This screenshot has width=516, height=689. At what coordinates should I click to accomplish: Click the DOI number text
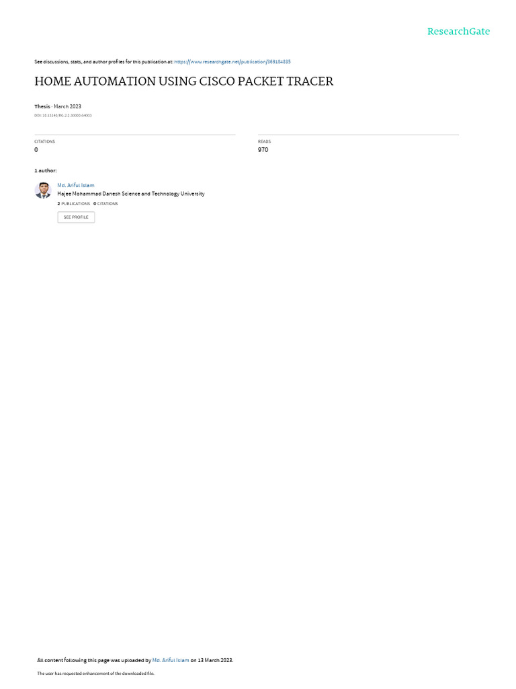(x=62, y=116)
